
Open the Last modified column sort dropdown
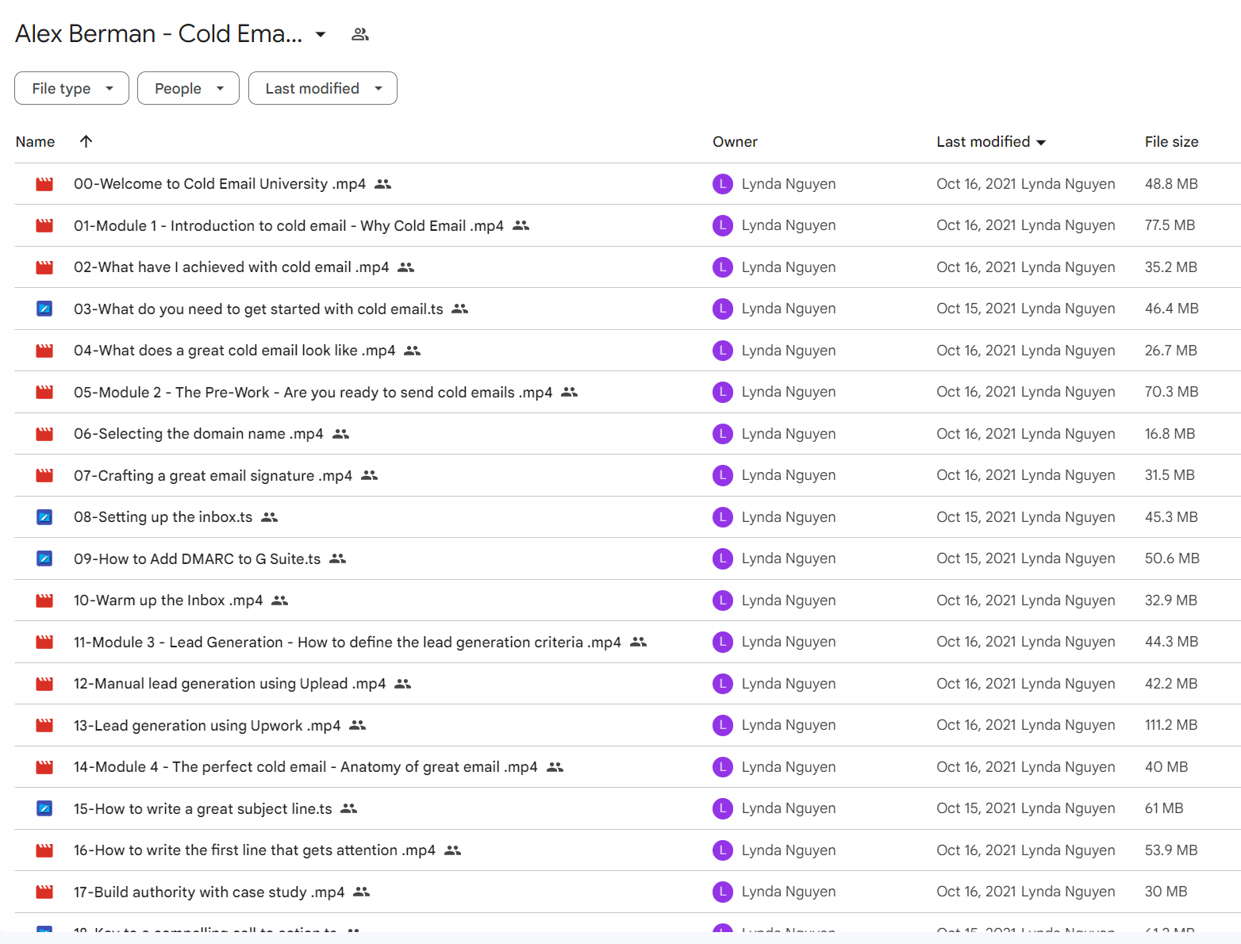point(1041,143)
